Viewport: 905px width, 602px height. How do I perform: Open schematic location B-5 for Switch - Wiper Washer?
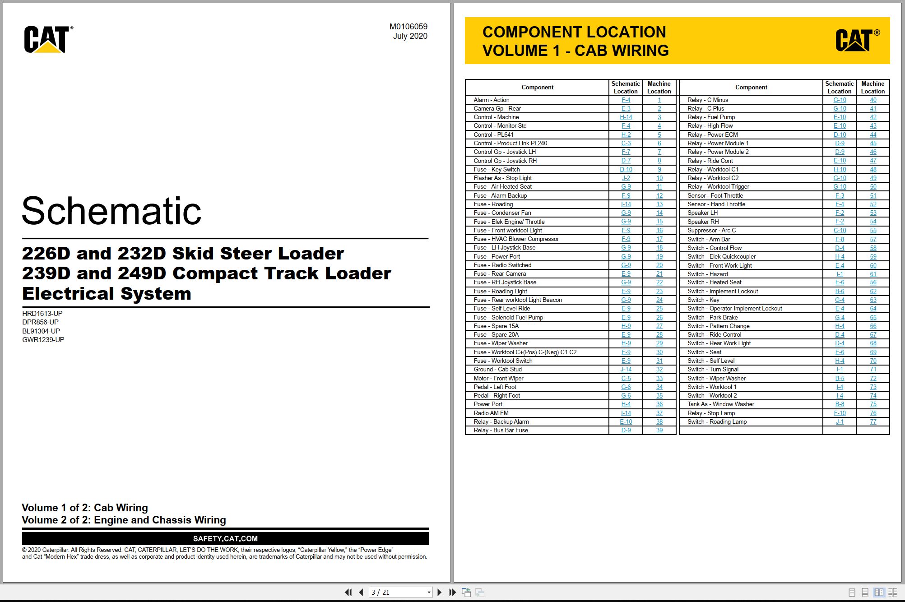(840, 379)
